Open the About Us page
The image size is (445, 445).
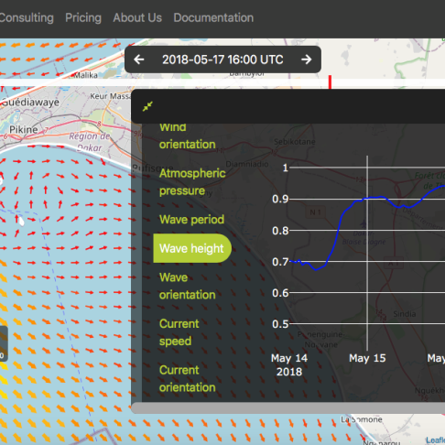(x=137, y=17)
